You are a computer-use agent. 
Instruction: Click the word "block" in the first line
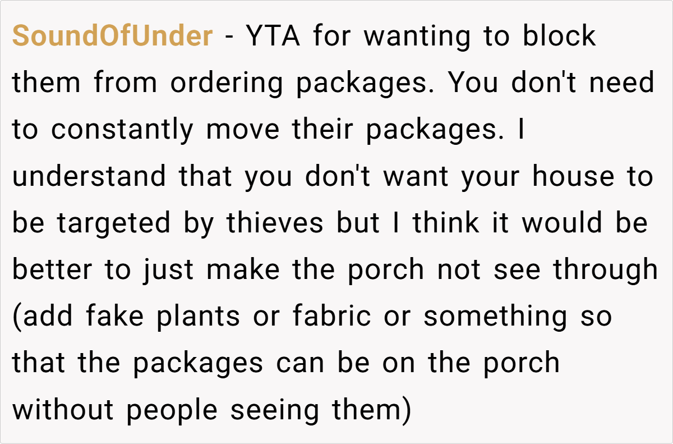[x=559, y=37]
